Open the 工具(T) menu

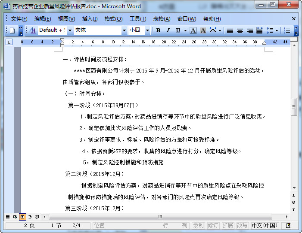click(138, 19)
